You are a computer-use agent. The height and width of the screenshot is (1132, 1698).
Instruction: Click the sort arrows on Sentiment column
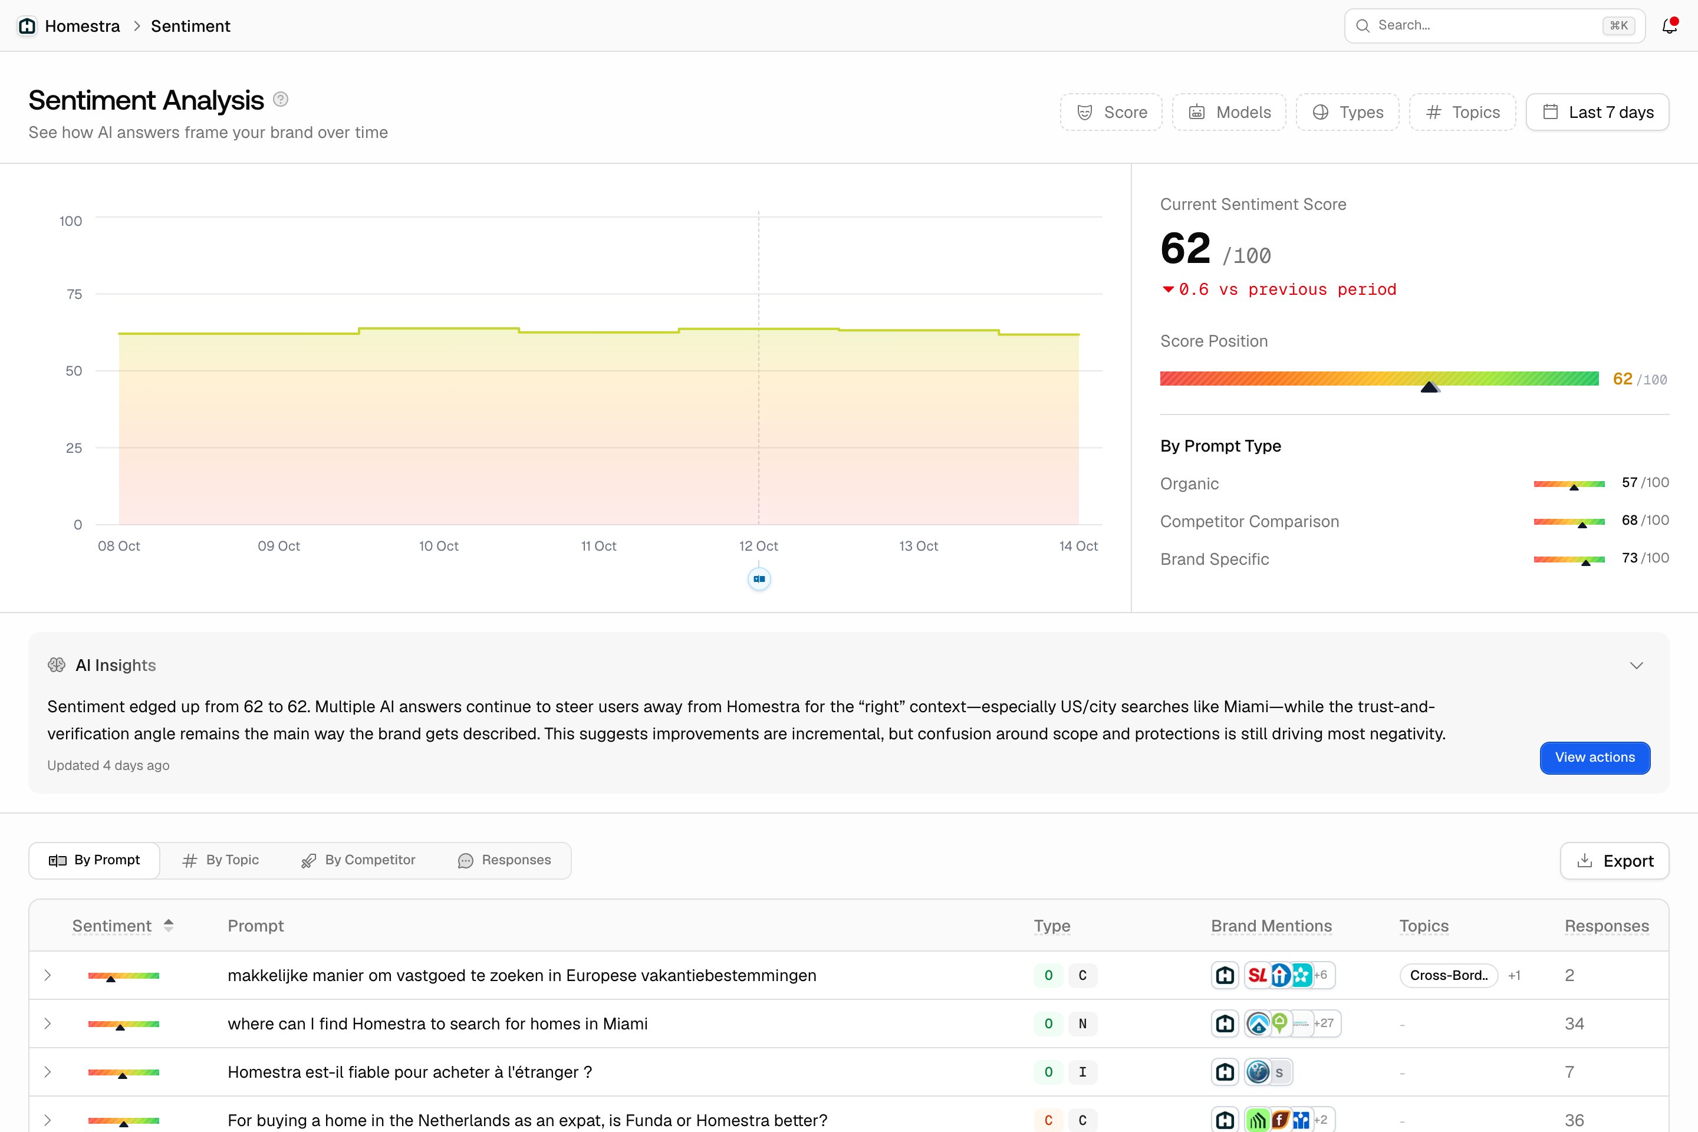coord(168,926)
